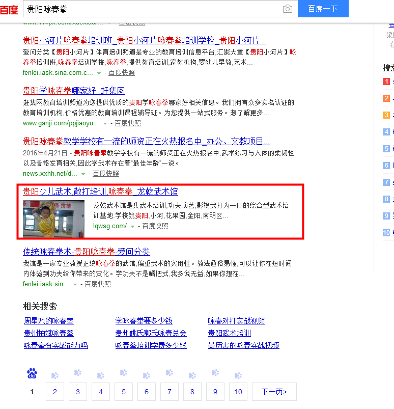Click hot-search rank badge 1
Viewport: 394px width, 409px height.
click(x=386, y=81)
